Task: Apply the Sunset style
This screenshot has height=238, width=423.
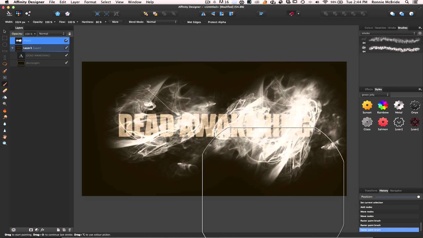Action: coord(367,105)
